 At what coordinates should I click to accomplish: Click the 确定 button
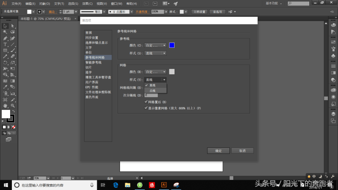[218, 151]
